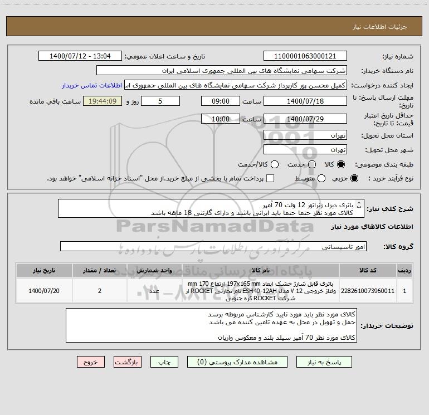Click the 09:00 deadline time field
This screenshot has height=415, width=429.
(221, 101)
